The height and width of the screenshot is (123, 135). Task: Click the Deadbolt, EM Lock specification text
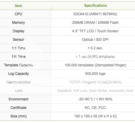click(95, 91)
